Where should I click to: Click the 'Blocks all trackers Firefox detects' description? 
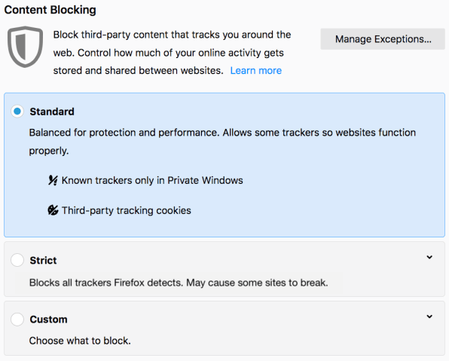point(179,283)
